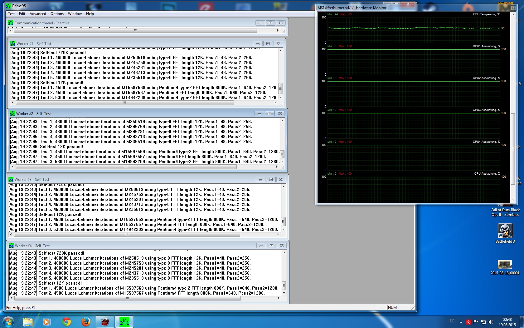The width and height of the screenshot is (524, 328).
Task: Open the Advanced menu
Action: [38, 14]
